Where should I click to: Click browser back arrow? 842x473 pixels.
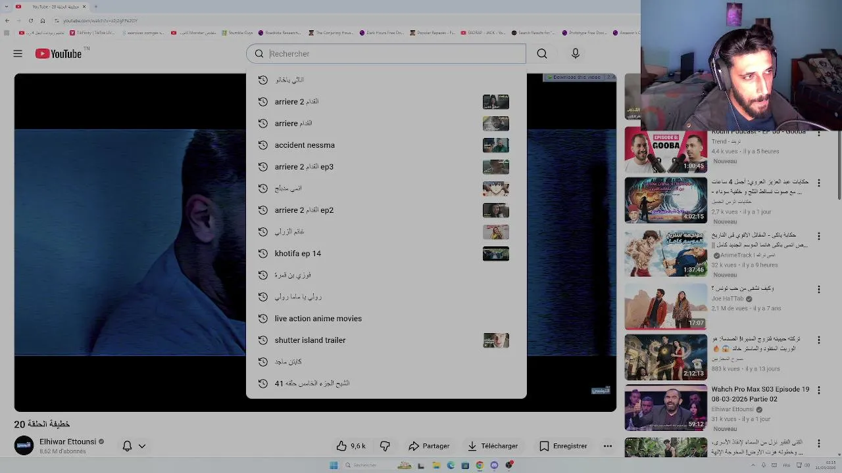pyautogui.click(x=7, y=20)
